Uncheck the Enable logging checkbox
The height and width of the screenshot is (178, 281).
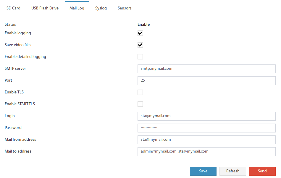click(x=140, y=33)
